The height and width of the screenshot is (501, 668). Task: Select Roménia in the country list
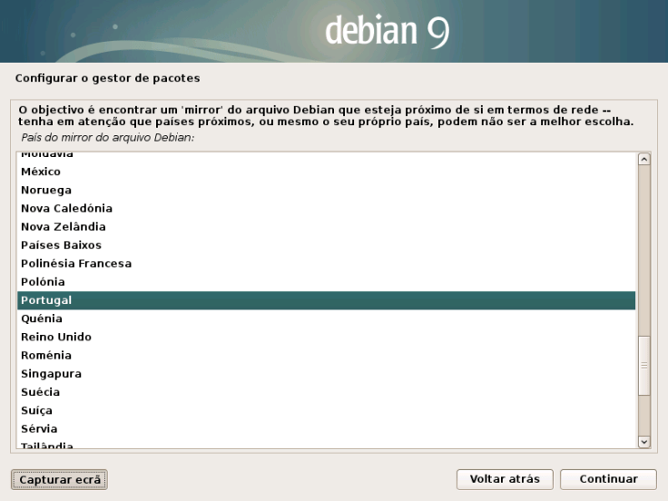point(46,355)
